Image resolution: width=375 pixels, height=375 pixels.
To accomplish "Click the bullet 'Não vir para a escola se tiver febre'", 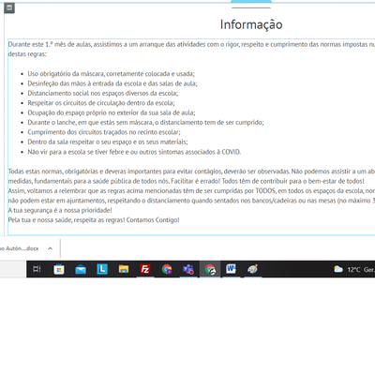I will point(134,152).
